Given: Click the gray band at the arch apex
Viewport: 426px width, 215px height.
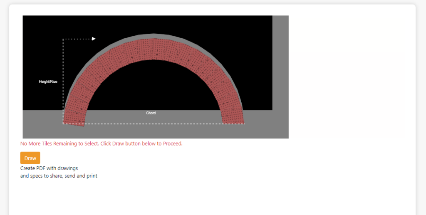Looking at the screenshot, I should 154,36.
